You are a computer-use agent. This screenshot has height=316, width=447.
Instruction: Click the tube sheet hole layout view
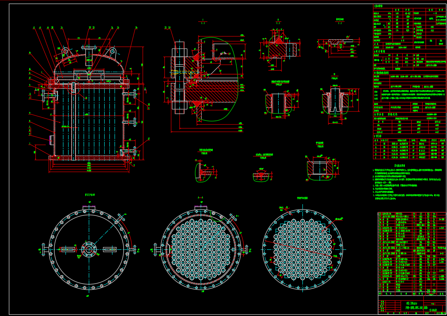[303, 248]
